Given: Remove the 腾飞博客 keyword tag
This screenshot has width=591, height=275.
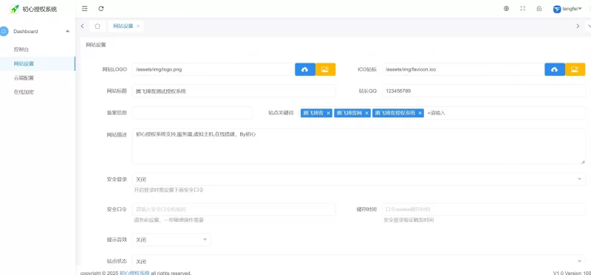Looking at the screenshot, I should coord(328,113).
